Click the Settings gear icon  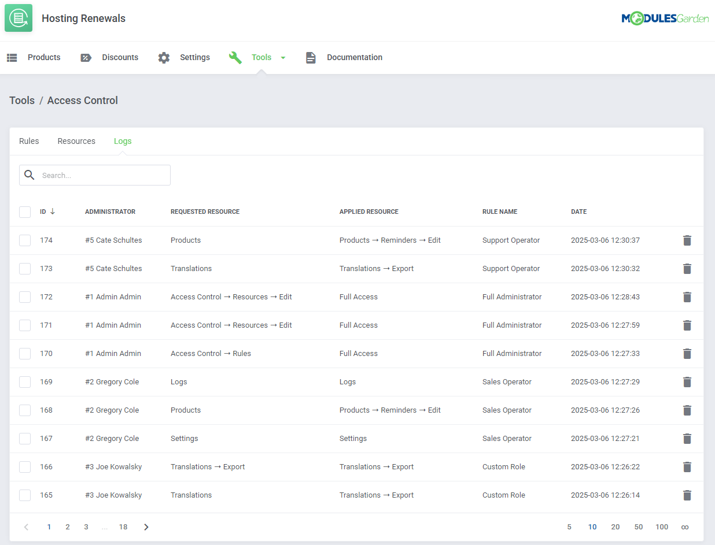(x=164, y=57)
